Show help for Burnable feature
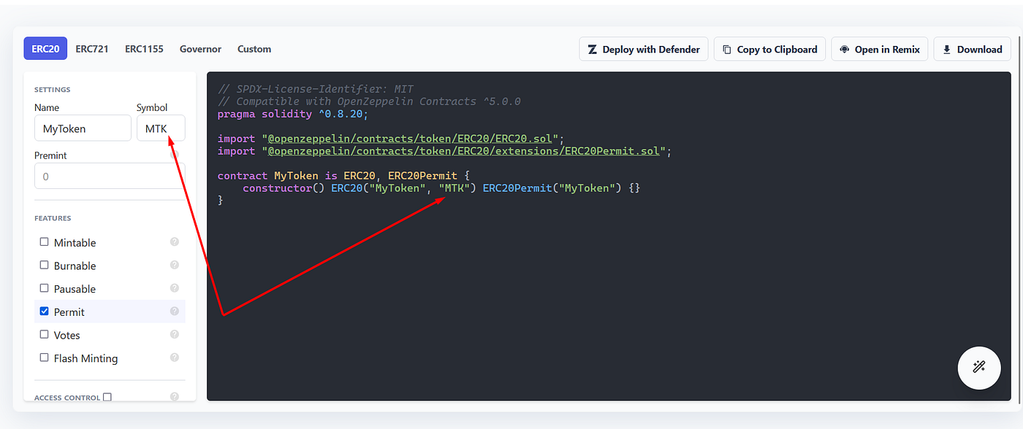 point(175,265)
